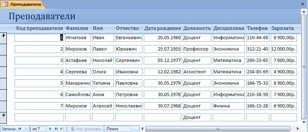Screen dimensions: 308x132
Task: Click the current record number box
Action: click(x=37, y=129)
